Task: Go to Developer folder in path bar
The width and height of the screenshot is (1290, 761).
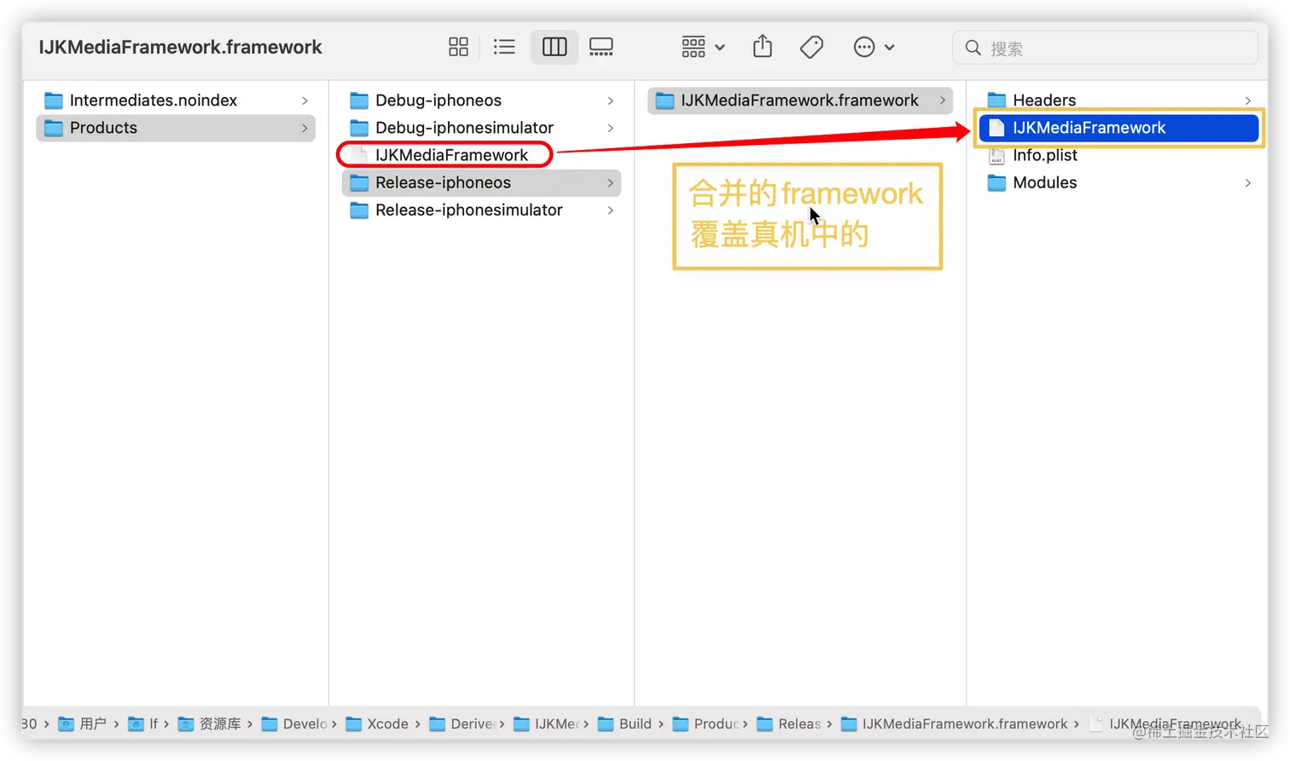Action: (x=294, y=724)
